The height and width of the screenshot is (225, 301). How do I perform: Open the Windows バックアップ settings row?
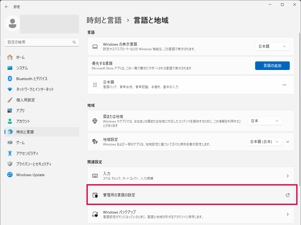click(x=191, y=214)
